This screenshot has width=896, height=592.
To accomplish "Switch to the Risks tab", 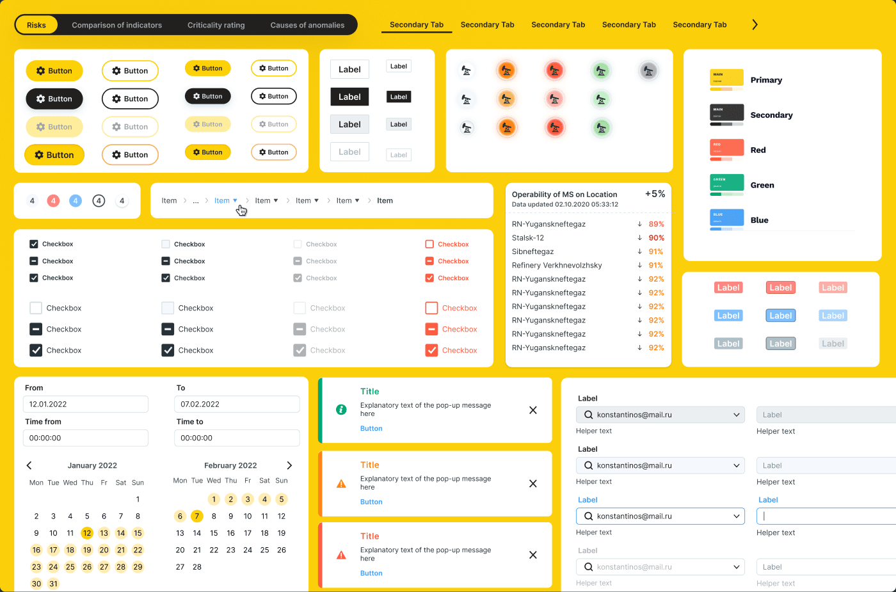I will pos(36,25).
